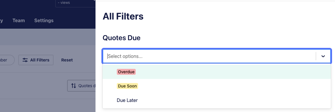Click the up-down sort arrows icon
Viewport: 335px width, 112px height.
point(74,86)
